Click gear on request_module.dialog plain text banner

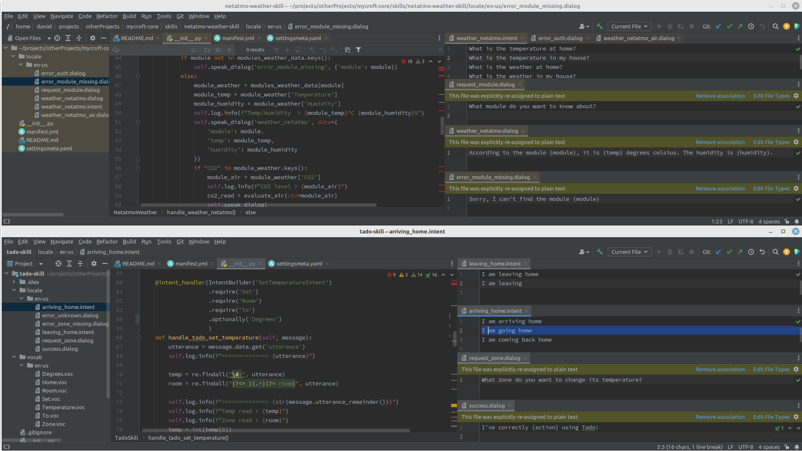click(796, 96)
